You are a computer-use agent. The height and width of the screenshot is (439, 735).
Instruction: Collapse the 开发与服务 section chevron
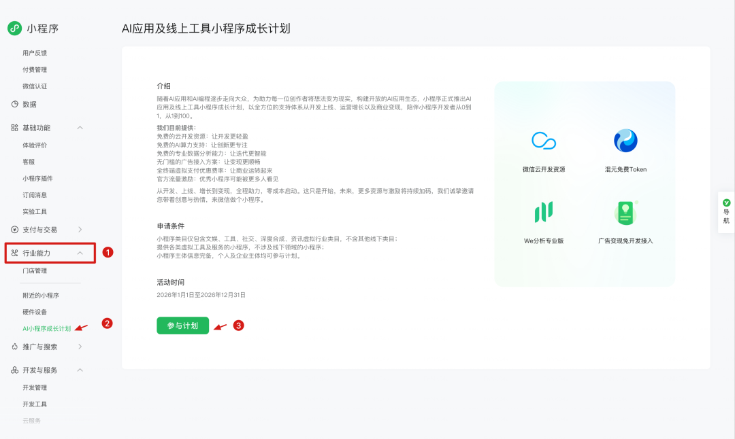(80, 370)
